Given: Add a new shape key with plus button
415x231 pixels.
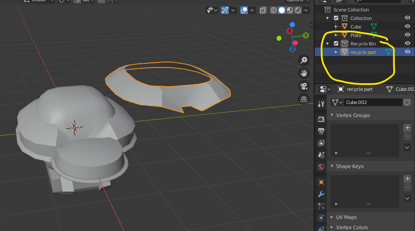Looking at the screenshot, I should 407,178.
